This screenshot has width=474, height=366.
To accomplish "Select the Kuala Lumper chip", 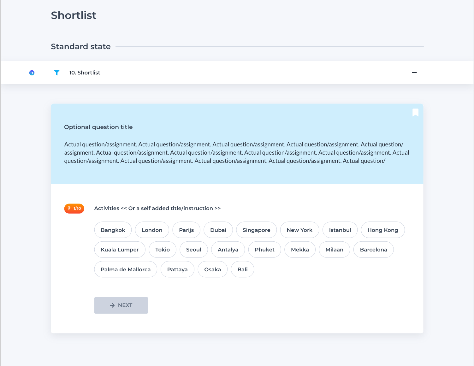I will pyautogui.click(x=120, y=250).
